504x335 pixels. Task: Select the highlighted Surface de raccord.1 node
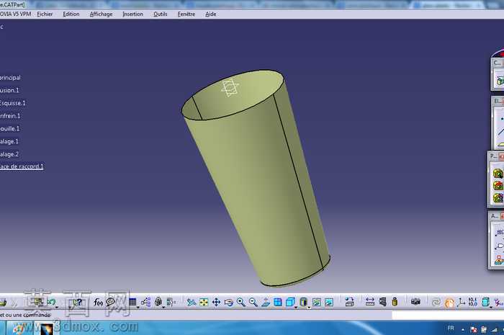[21, 166]
